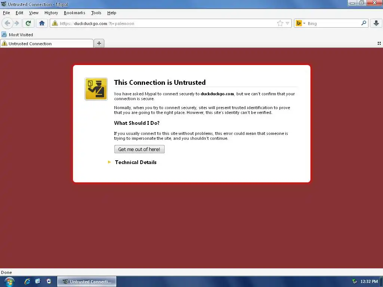383x287 pixels.
Task: Restore down the Mypal window
Action: [x=362, y=3]
